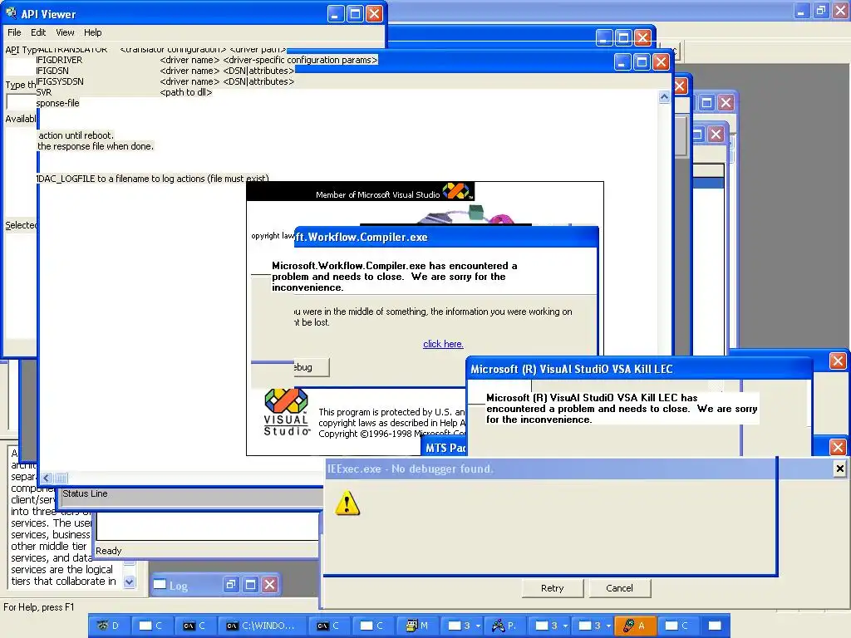Click the yellow warning icon in IEExec.exe dialog

coord(347,503)
